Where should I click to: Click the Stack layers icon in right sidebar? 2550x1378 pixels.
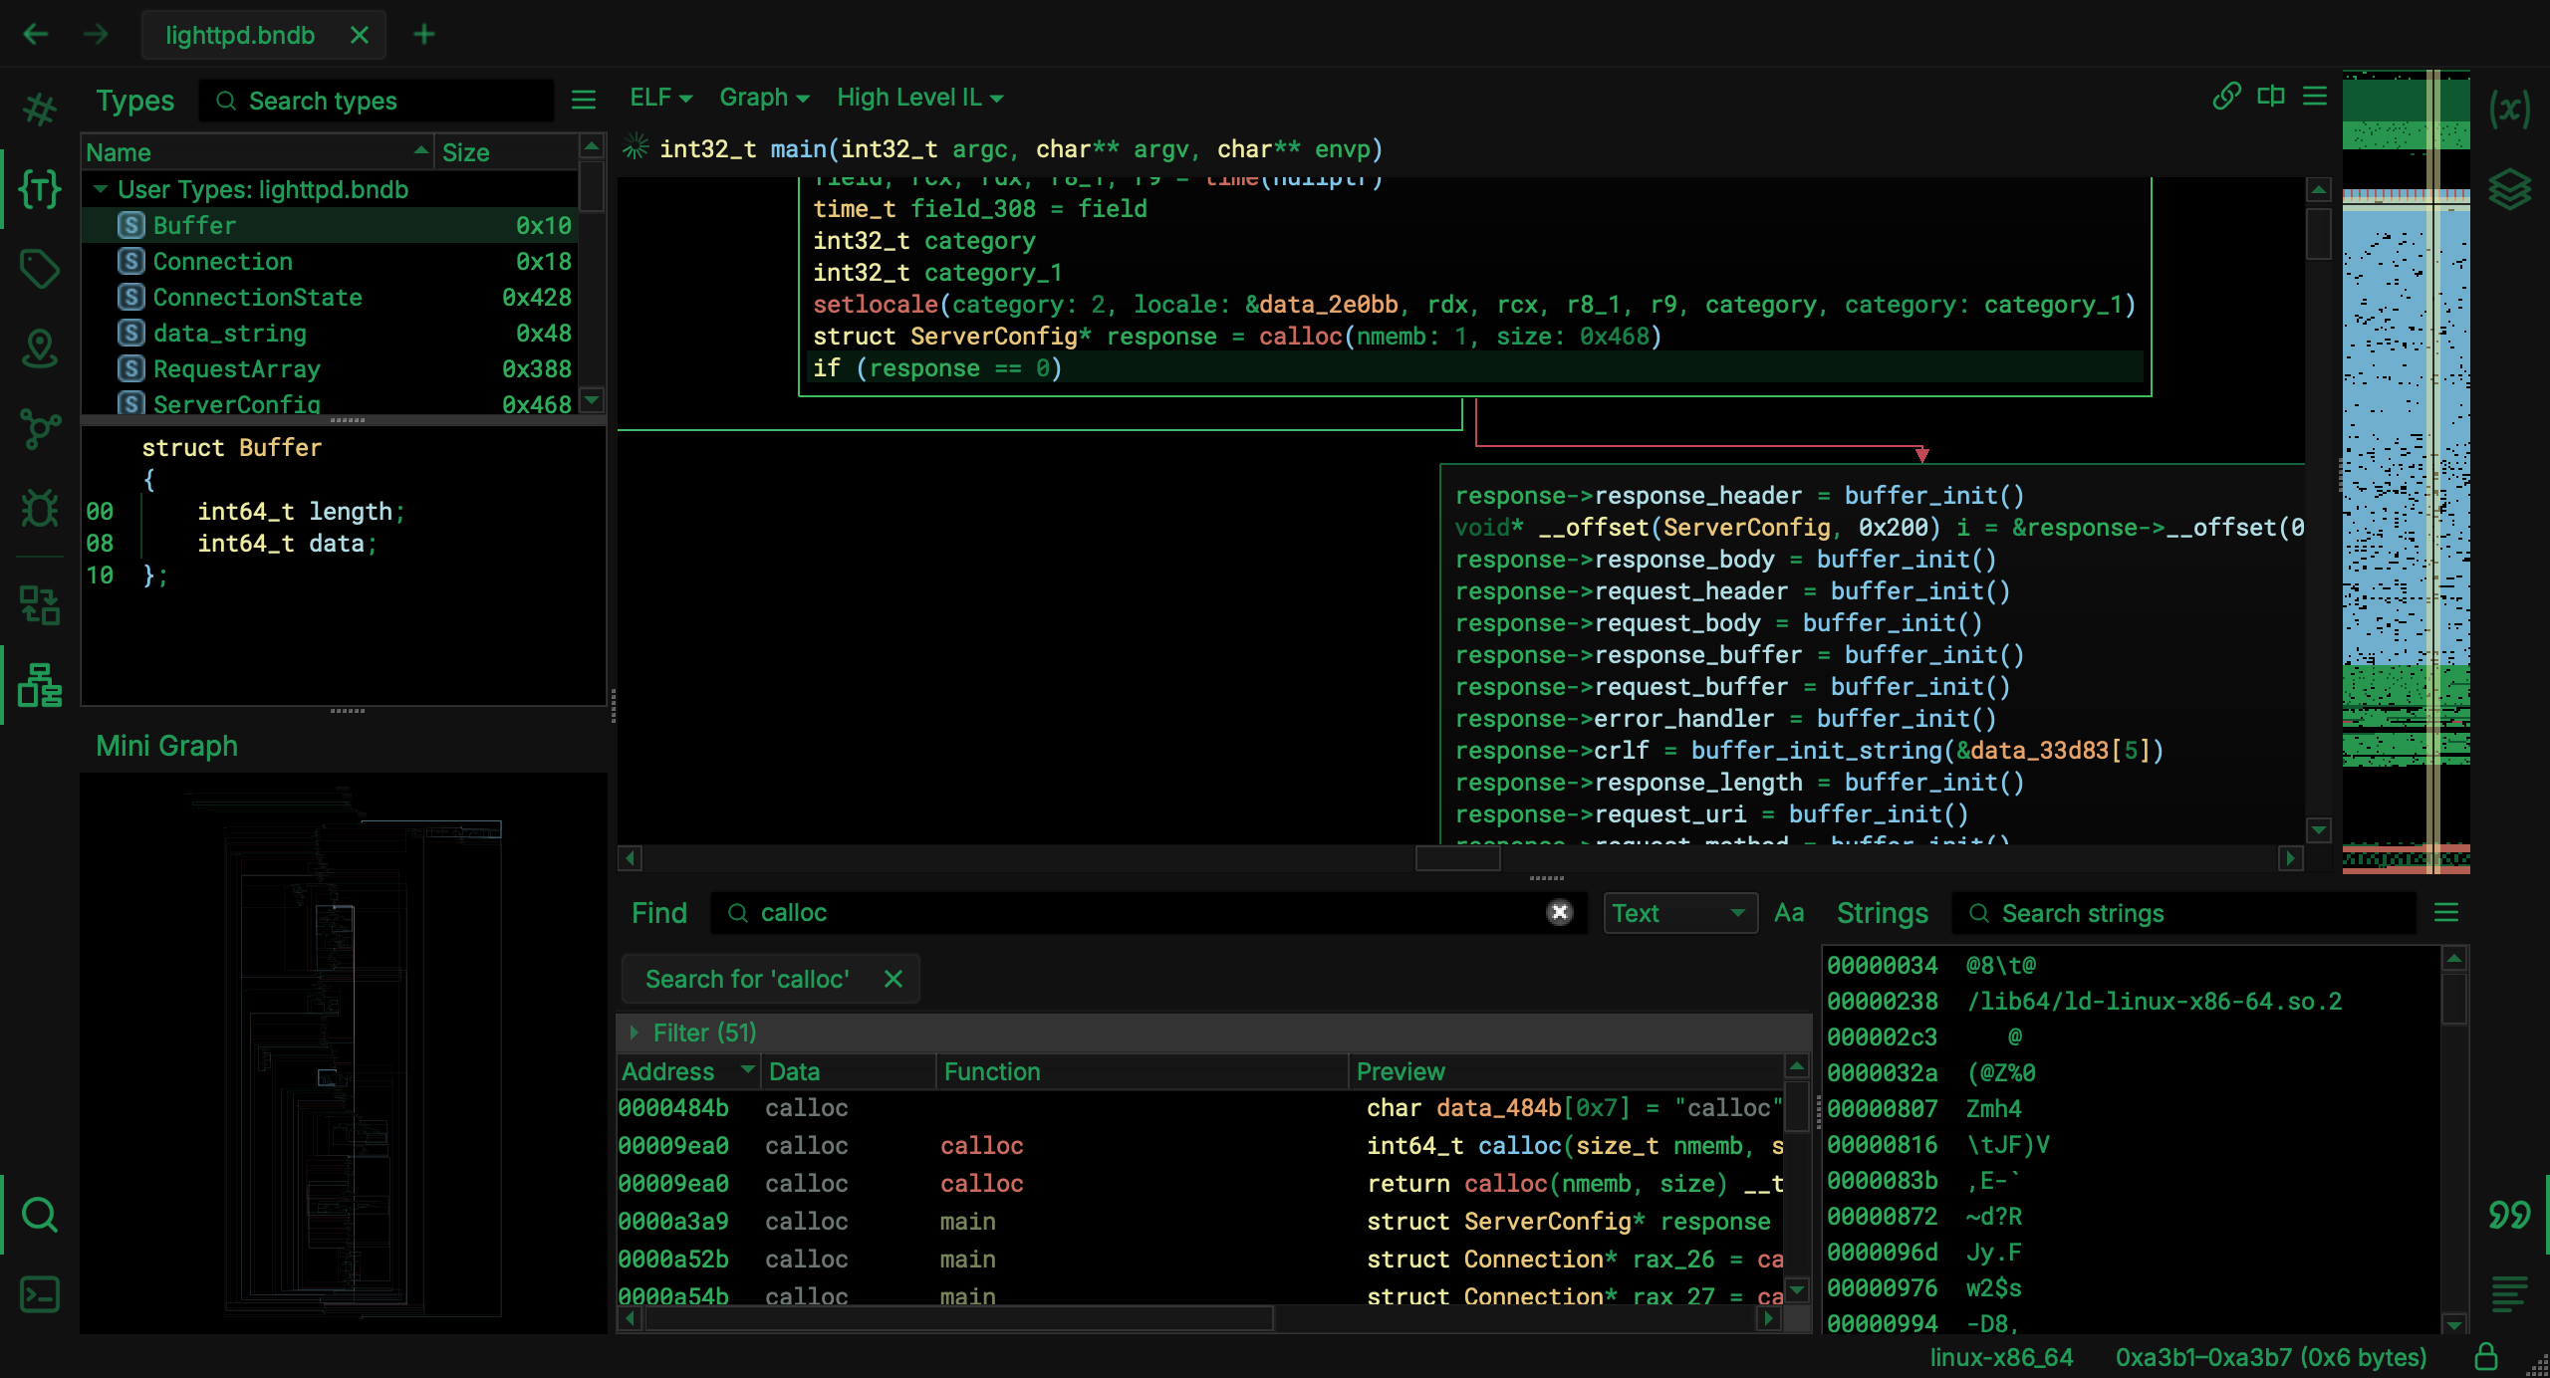pos(2509,189)
